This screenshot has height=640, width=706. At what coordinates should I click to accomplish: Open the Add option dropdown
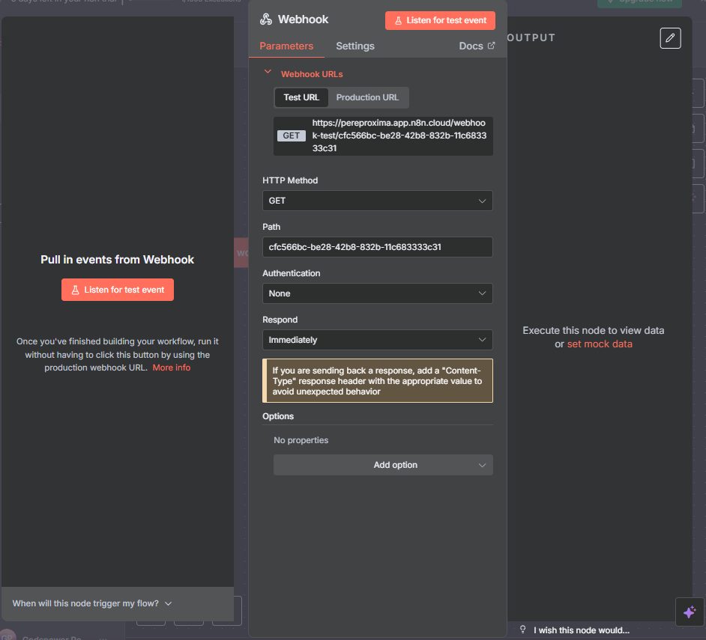[x=383, y=465]
